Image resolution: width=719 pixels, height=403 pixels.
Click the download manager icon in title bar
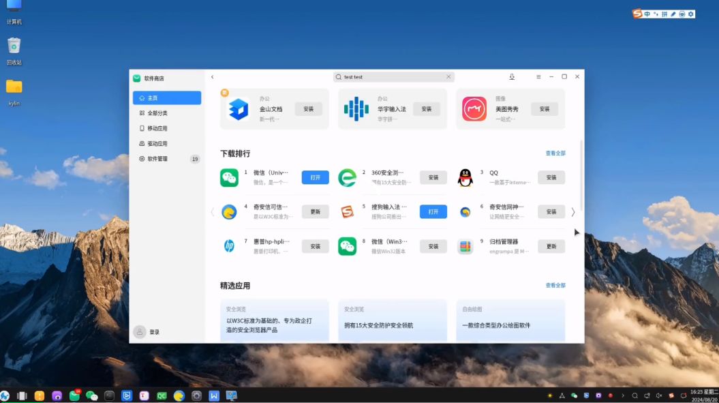pyautogui.click(x=512, y=77)
